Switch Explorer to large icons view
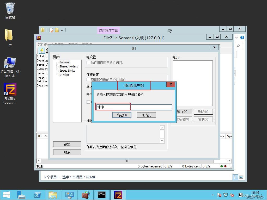This screenshot has width=267, height=200. pyautogui.click(x=241, y=177)
